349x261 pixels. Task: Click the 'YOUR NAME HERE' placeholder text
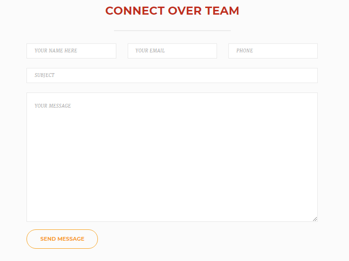(56, 51)
